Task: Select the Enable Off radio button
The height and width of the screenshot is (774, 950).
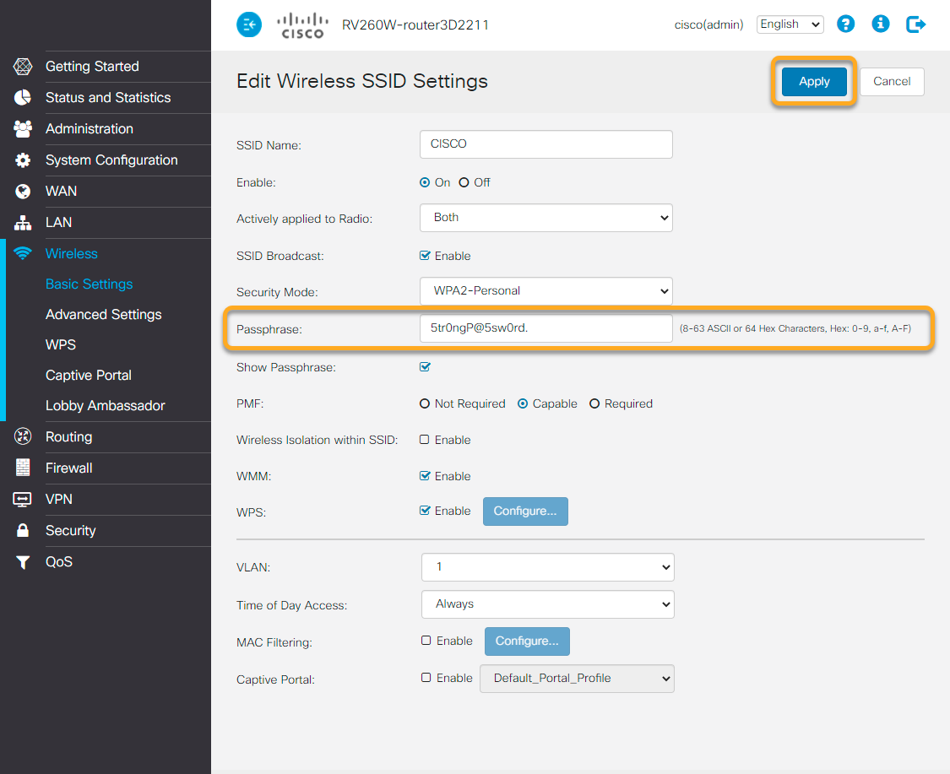Action: click(464, 182)
